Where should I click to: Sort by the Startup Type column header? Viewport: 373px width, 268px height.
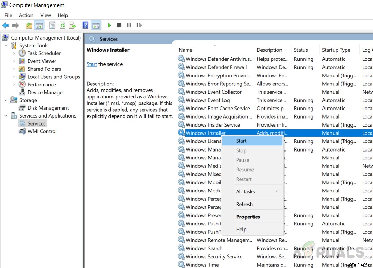[x=336, y=50]
